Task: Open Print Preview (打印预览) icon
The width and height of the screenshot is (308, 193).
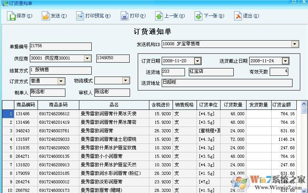Action: pos(80,16)
